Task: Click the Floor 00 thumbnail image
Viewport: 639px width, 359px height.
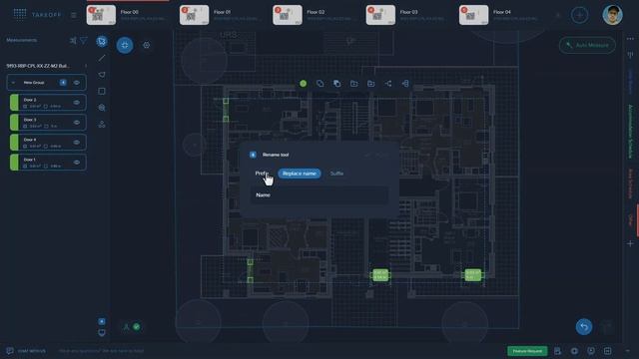Action: 101,15
